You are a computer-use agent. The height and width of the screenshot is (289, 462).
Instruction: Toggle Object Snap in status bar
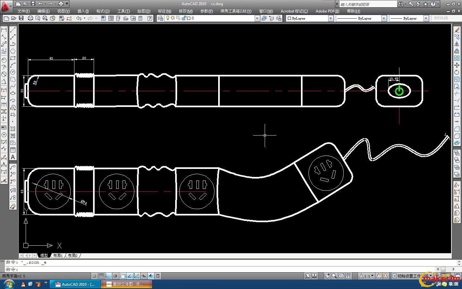pos(123,276)
